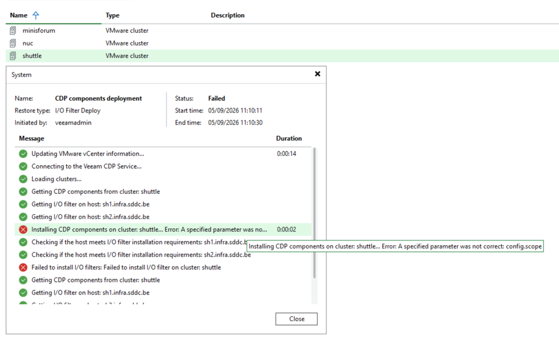The width and height of the screenshot is (559, 348).
Task: Click the minisforum cluster icon
Action: 13,31
